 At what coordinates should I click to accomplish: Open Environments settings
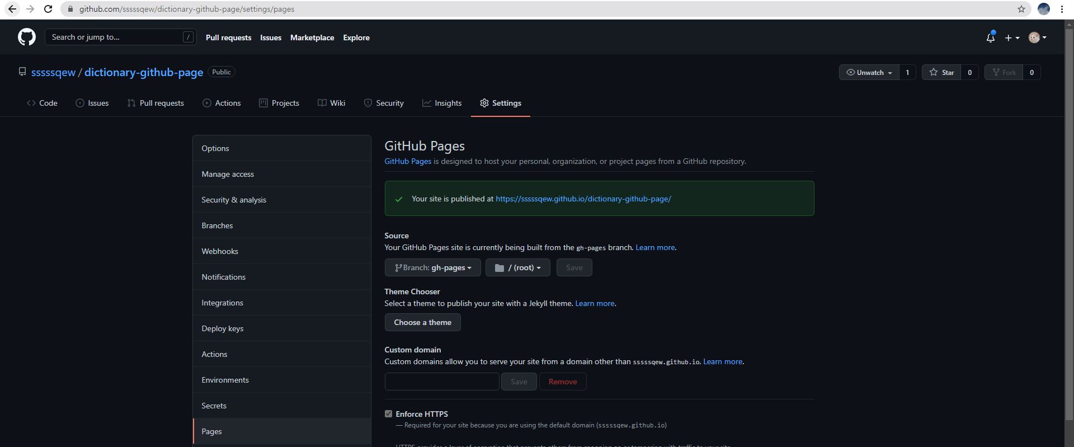coord(282,380)
